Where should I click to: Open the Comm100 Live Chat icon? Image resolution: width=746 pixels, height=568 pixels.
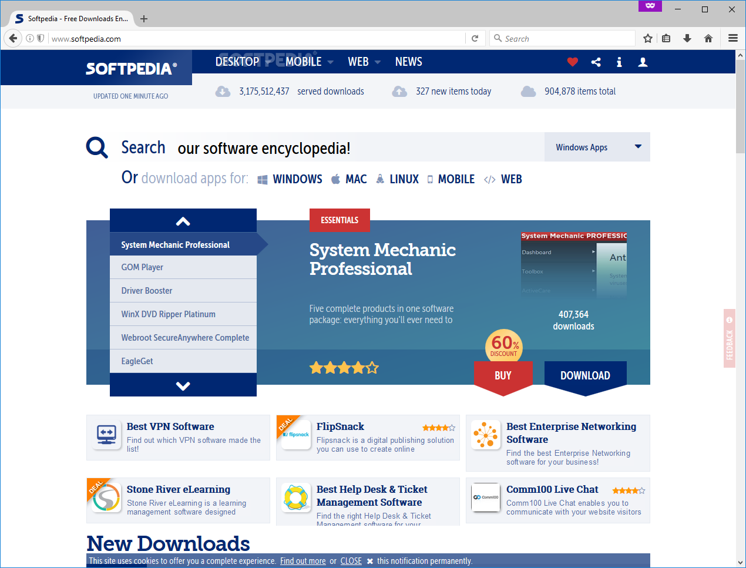coord(486,498)
